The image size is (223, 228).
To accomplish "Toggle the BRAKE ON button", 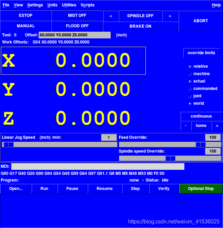I will [140, 26].
